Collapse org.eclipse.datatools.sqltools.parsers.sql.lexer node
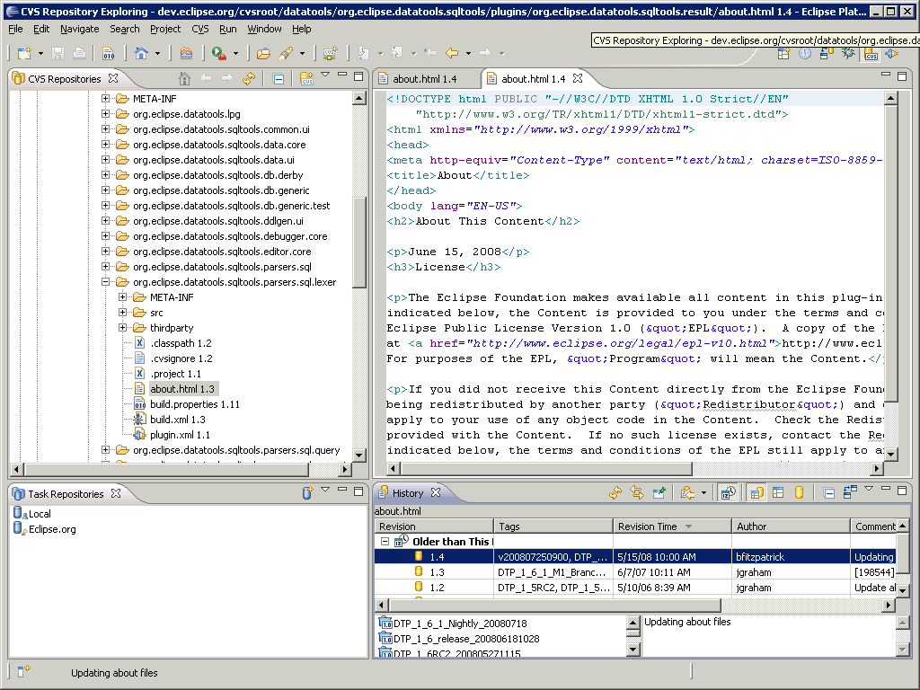The width and height of the screenshot is (920, 690). 106,282
